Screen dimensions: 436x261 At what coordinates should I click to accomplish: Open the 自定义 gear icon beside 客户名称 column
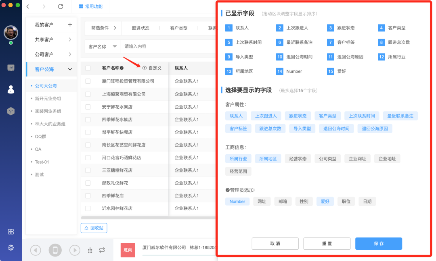pyautogui.click(x=145, y=68)
